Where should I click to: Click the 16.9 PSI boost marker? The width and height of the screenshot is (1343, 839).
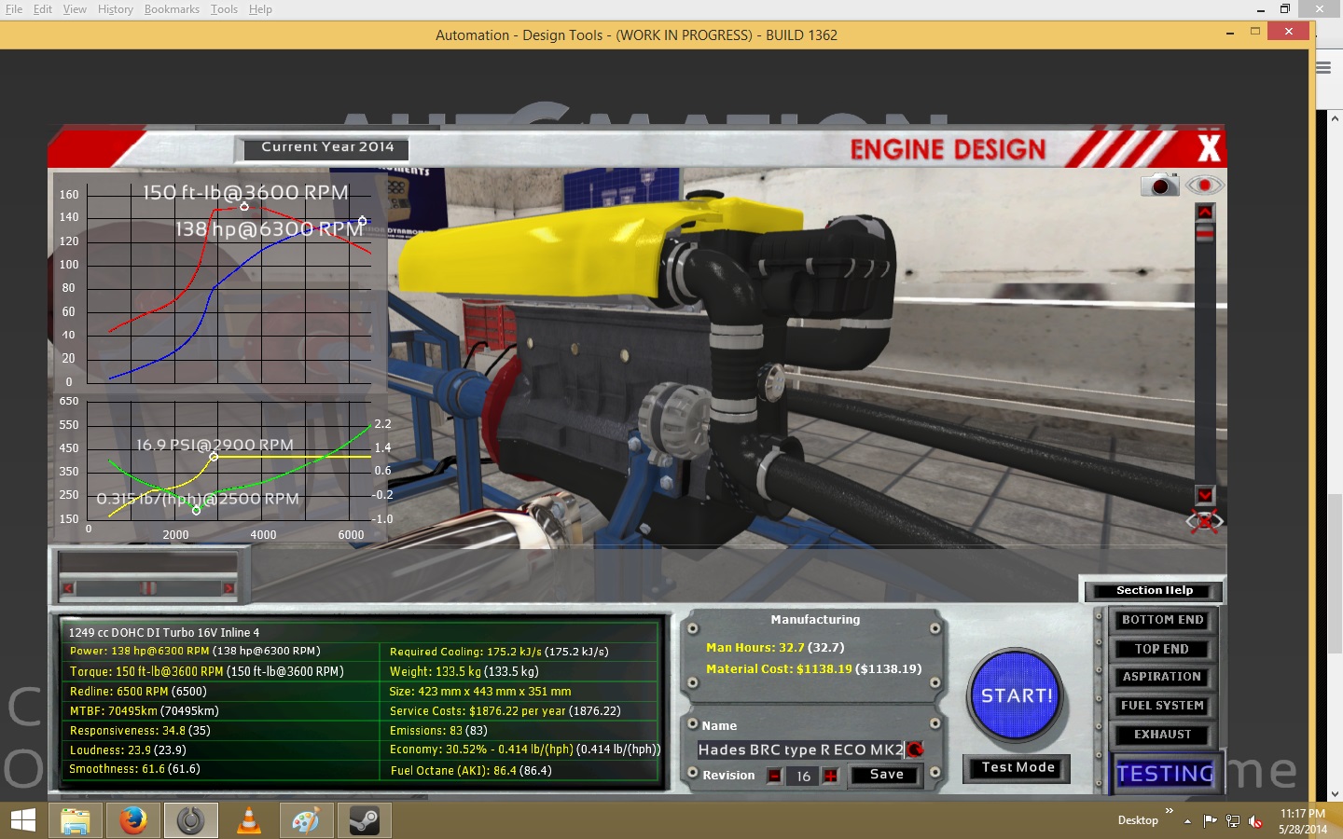pyautogui.click(x=215, y=457)
